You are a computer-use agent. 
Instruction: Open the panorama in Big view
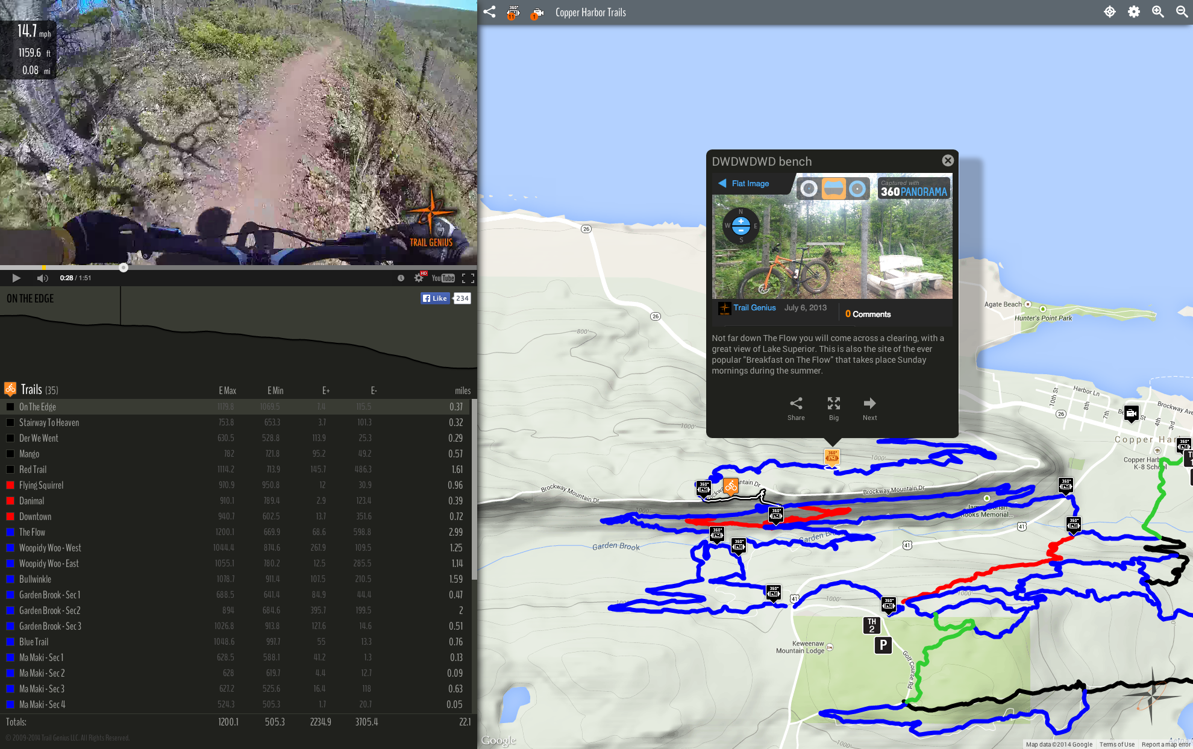pos(834,409)
